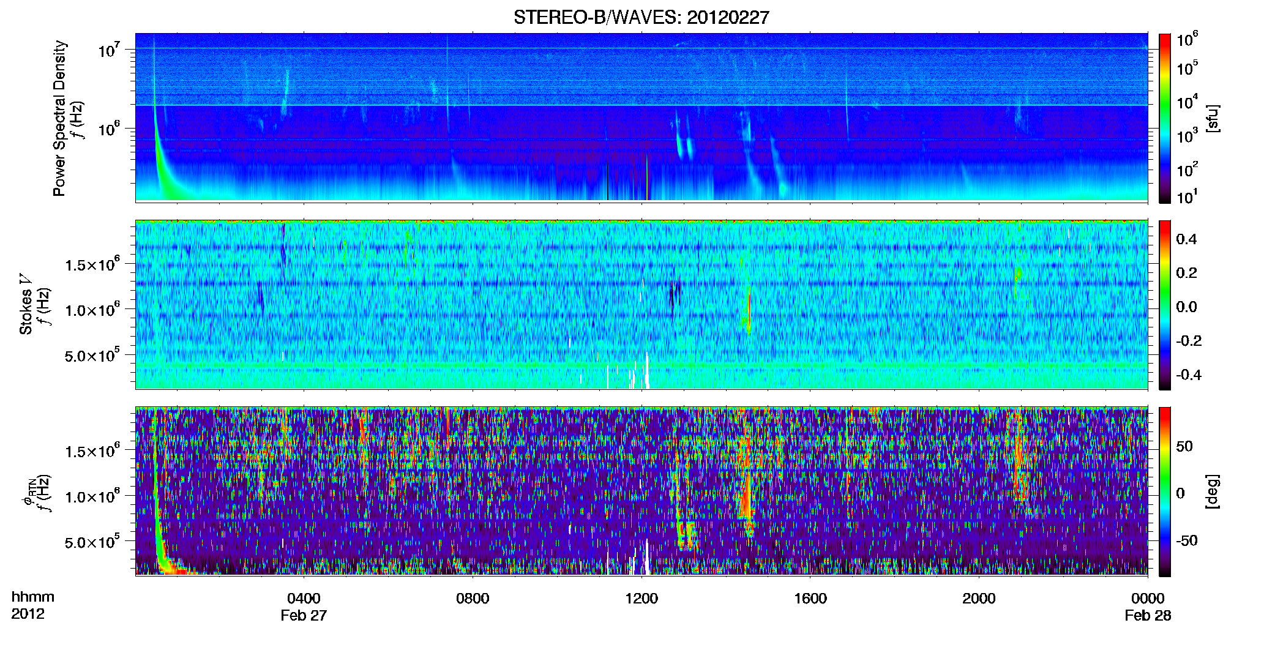The image size is (1283, 661).
Task: Click 5.0×10^5 tick on φRTN axis
Action: pos(92,542)
